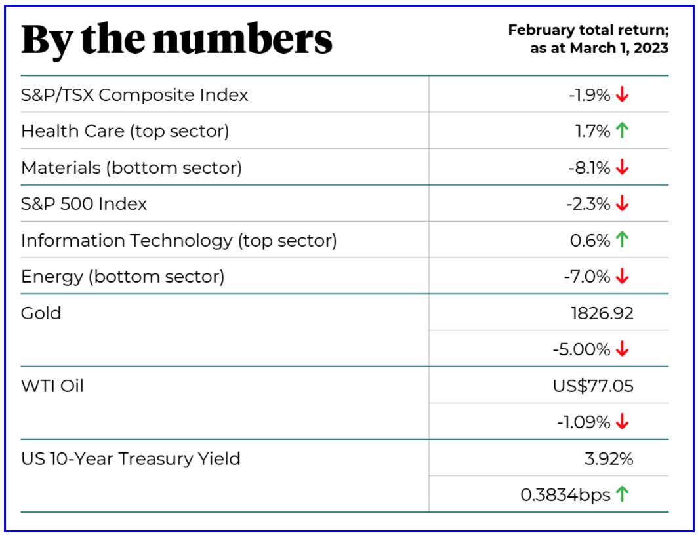Image resolution: width=698 pixels, height=537 pixels.
Task: Click the red down arrow beside -1.09%
Action: pos(623,422)
